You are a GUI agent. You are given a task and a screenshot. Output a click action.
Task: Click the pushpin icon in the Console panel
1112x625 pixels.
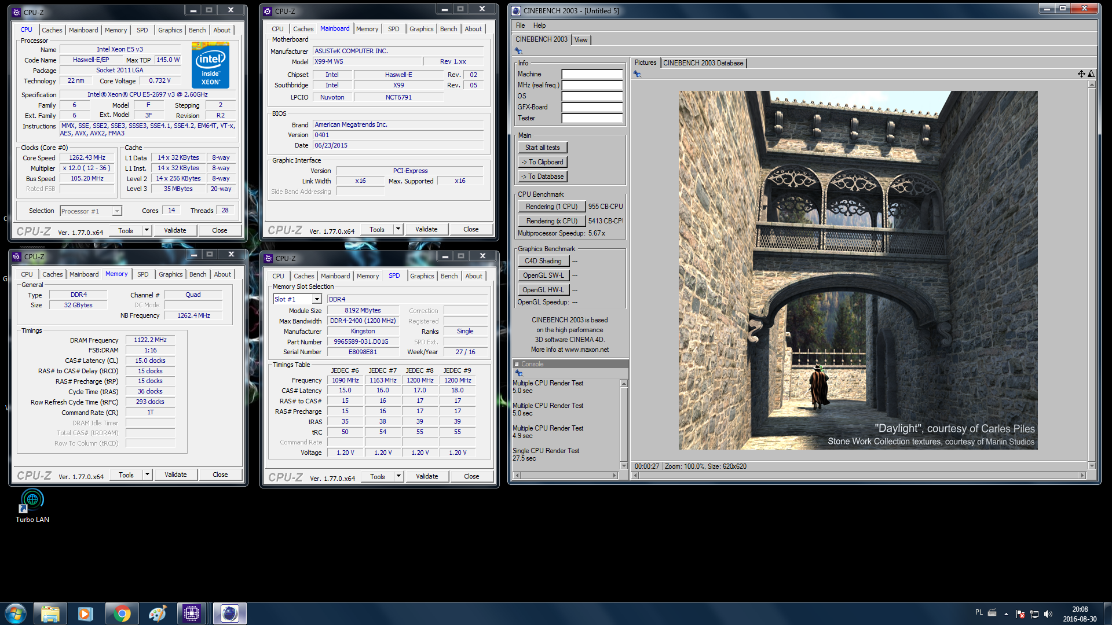click(x=519, y=373)
